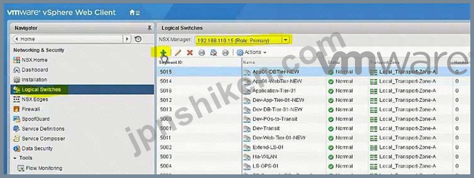Click the history clock icon in Navigator
Screen dimensions: 474x178
tap(138, 39)
